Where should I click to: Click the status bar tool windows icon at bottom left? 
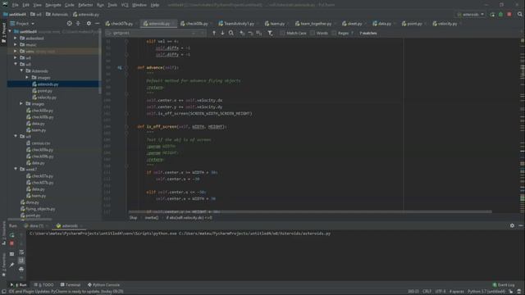[3, 292]
